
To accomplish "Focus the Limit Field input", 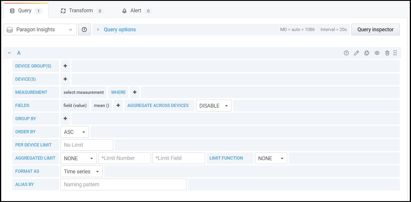I will click(179, 158).
